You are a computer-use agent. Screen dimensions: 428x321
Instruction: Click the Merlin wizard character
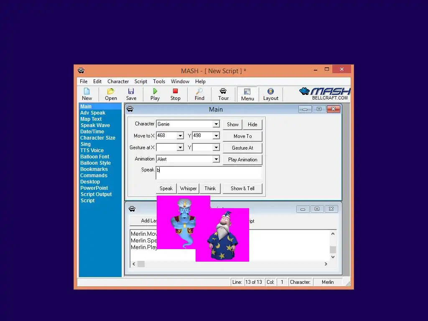click(223, 235)
